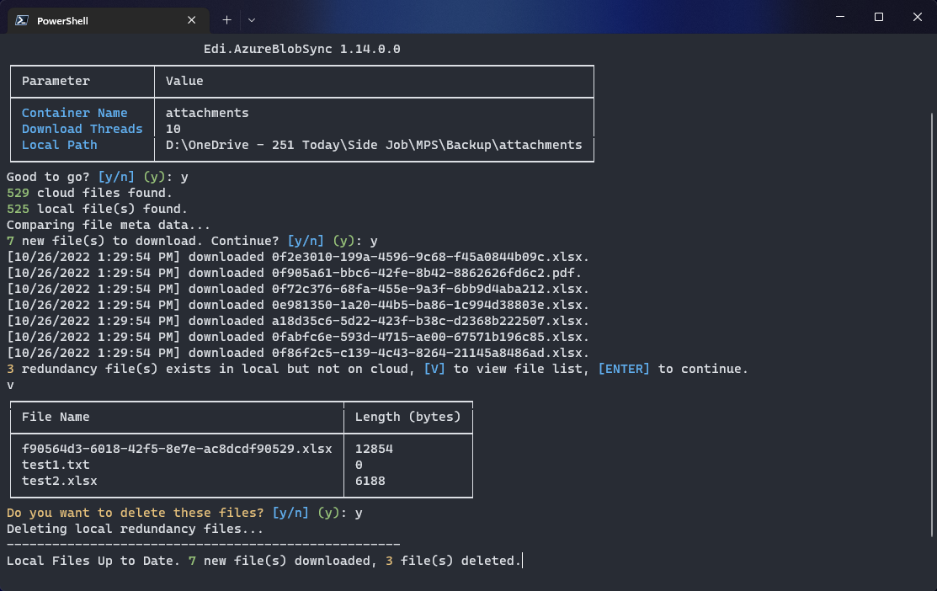Select the File Name column header
937x591 pixels.
[x=55, y=417]
